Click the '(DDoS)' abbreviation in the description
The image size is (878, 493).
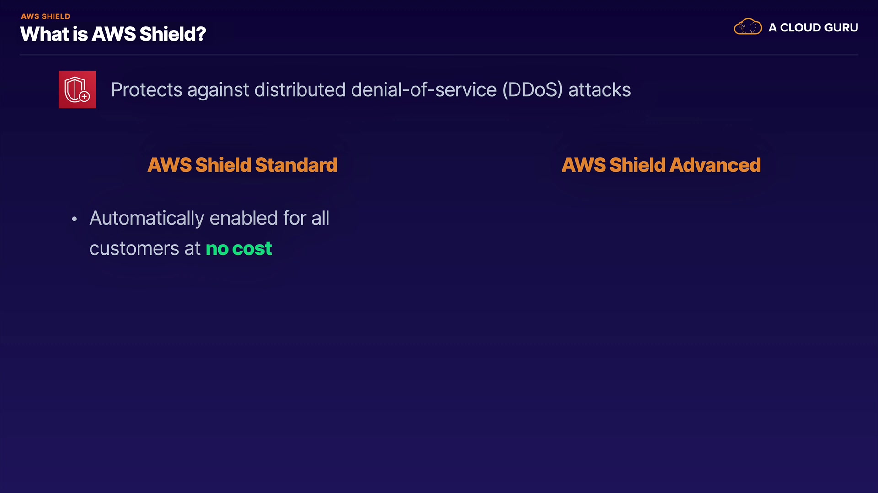532,90
